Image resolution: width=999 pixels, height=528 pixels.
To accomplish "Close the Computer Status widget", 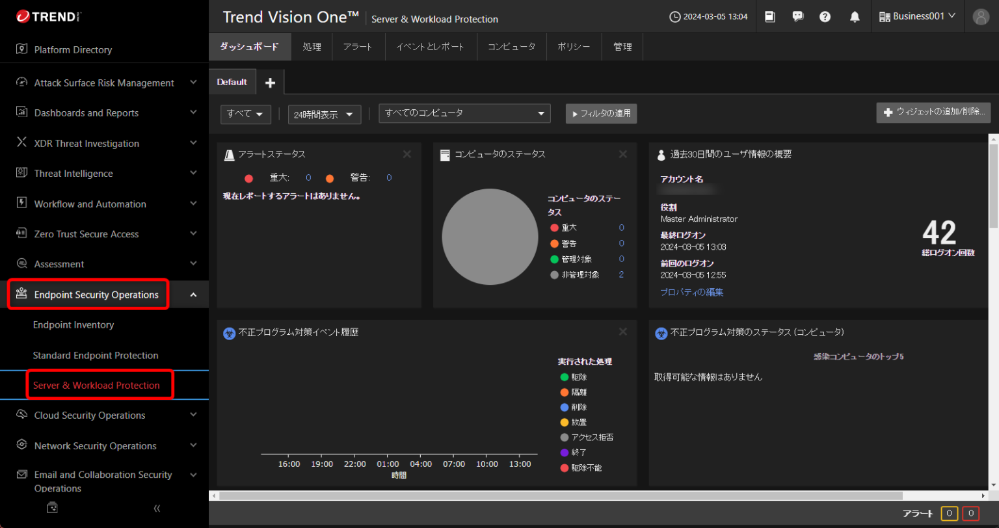I will pos(622,154).
